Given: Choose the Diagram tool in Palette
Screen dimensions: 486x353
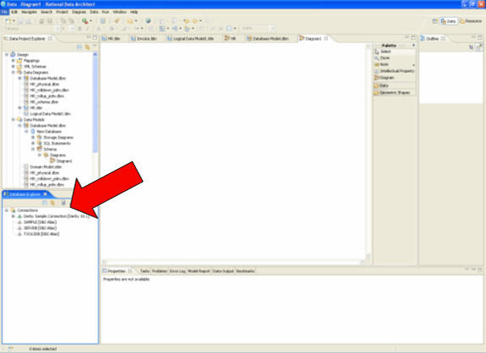Looking at the screenshot, I should coord(394,77).
